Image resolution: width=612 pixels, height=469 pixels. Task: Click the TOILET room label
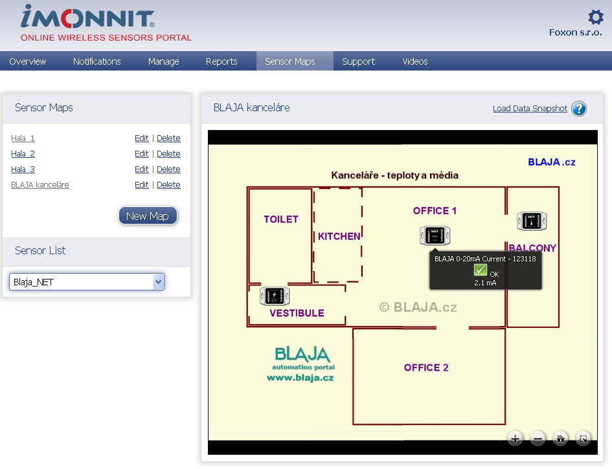pyautogui.click(x=281, y=219)
